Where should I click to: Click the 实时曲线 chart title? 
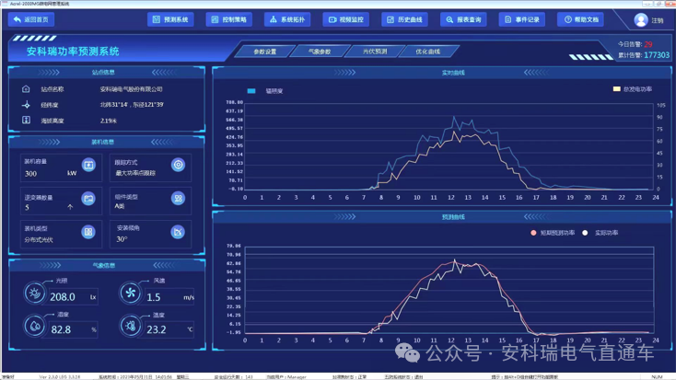pos(453,73)
